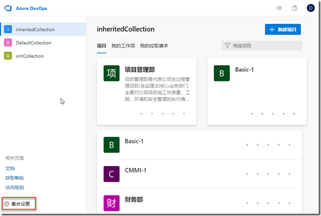Click the plus icon on 新建项目 button
Screen dimensions: 321x216
(272, 29)
